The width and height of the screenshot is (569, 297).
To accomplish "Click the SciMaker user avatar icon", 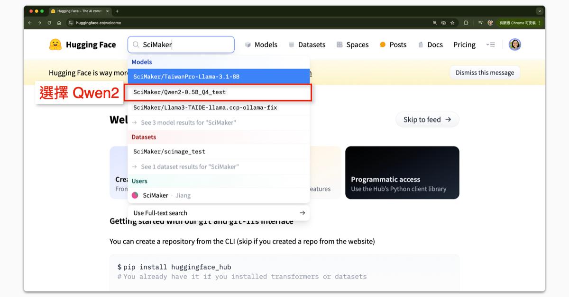I will [135, 195].
